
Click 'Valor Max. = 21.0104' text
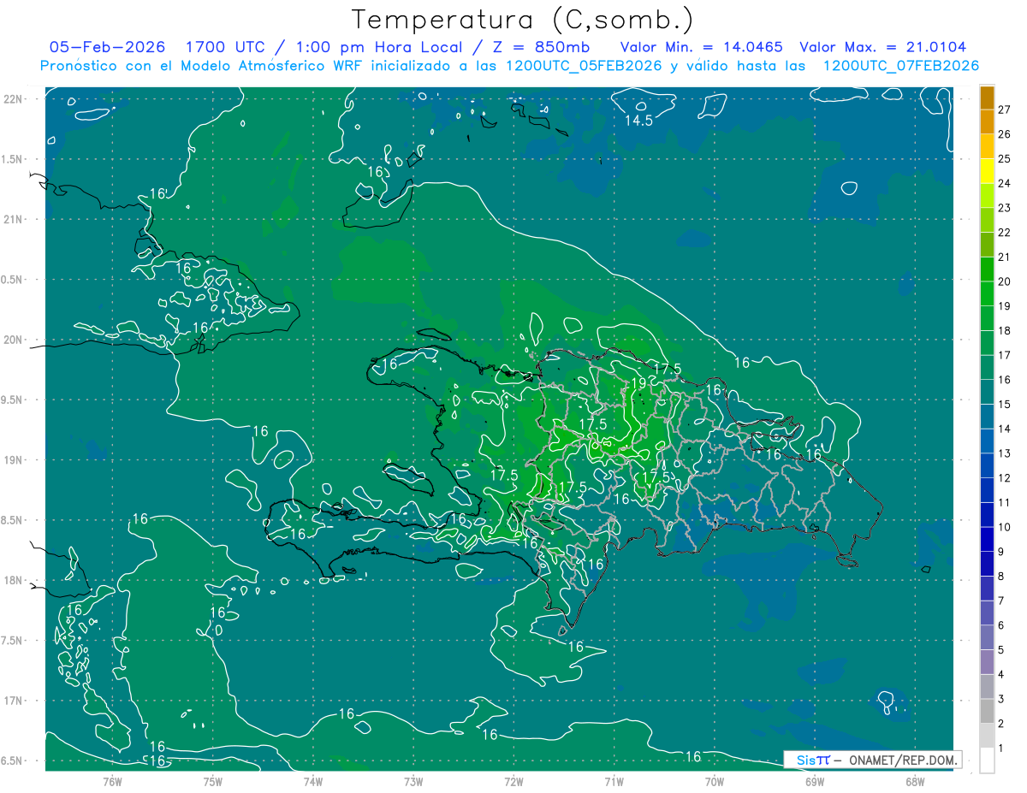[882, 47]
